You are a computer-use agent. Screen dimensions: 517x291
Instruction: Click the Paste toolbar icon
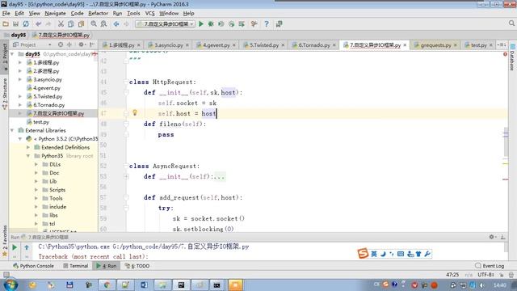click(81, 24)
